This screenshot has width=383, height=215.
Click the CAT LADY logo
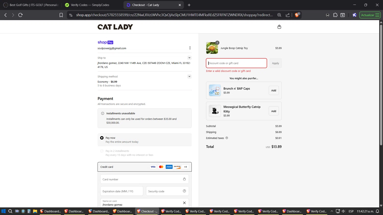(115, 27)
